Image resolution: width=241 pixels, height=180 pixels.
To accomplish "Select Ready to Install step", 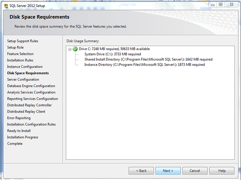I will (19, 131).
